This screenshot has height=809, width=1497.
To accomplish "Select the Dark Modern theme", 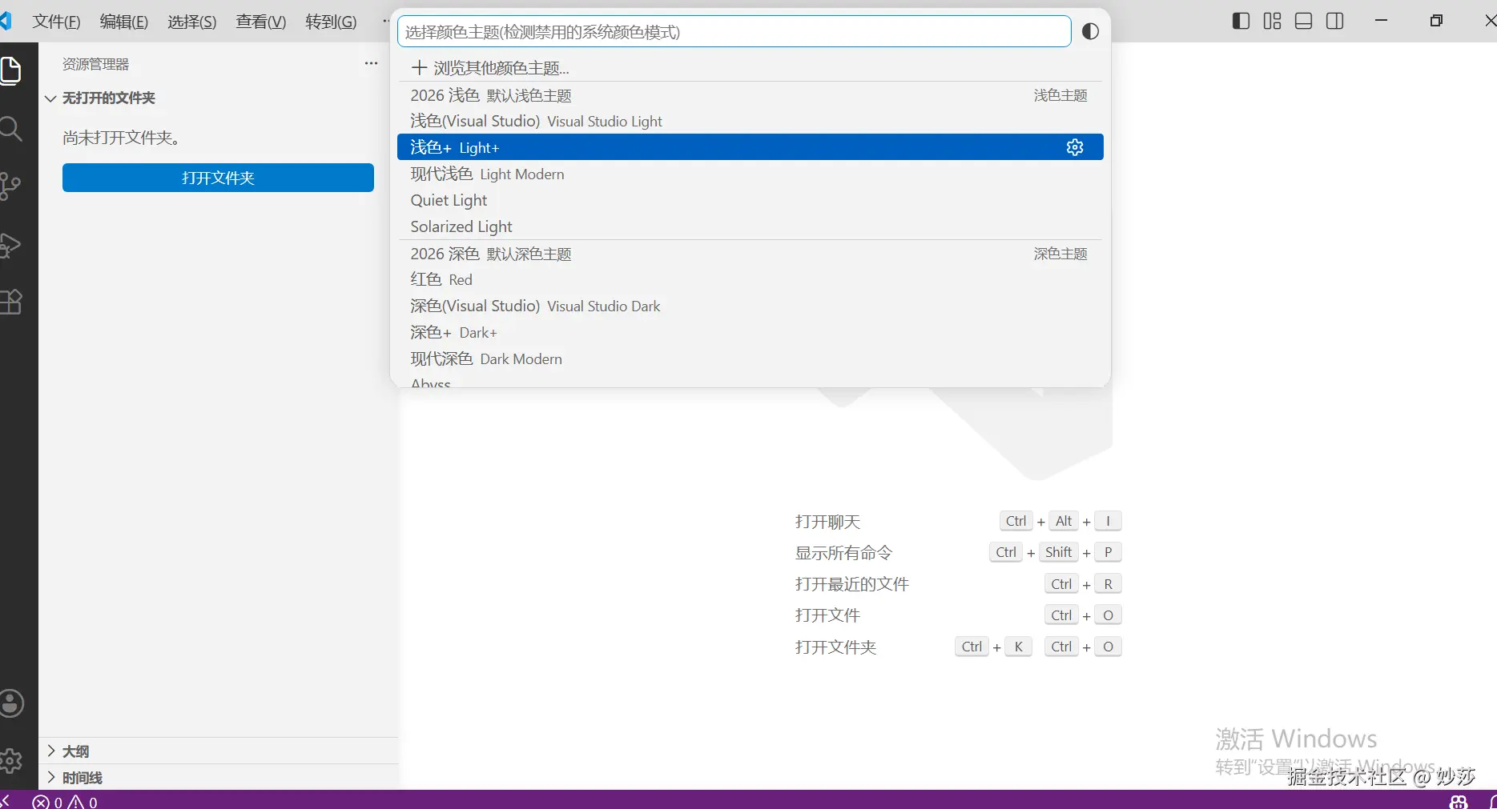I will coord(750,358).
